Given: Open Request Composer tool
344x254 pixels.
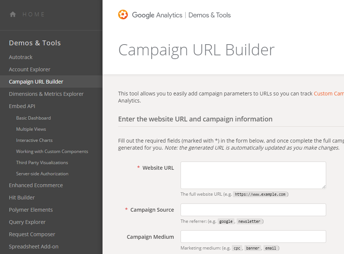Looking at the screenshot, I should (32, 234).
